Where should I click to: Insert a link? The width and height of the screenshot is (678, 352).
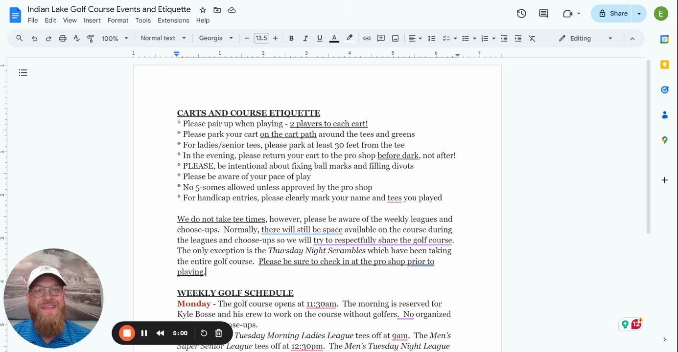(x=367, y=38)
